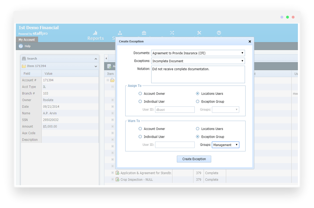Click the Field column header
Image resolution: width=314 pixels, height=208 pixels.
31,73
